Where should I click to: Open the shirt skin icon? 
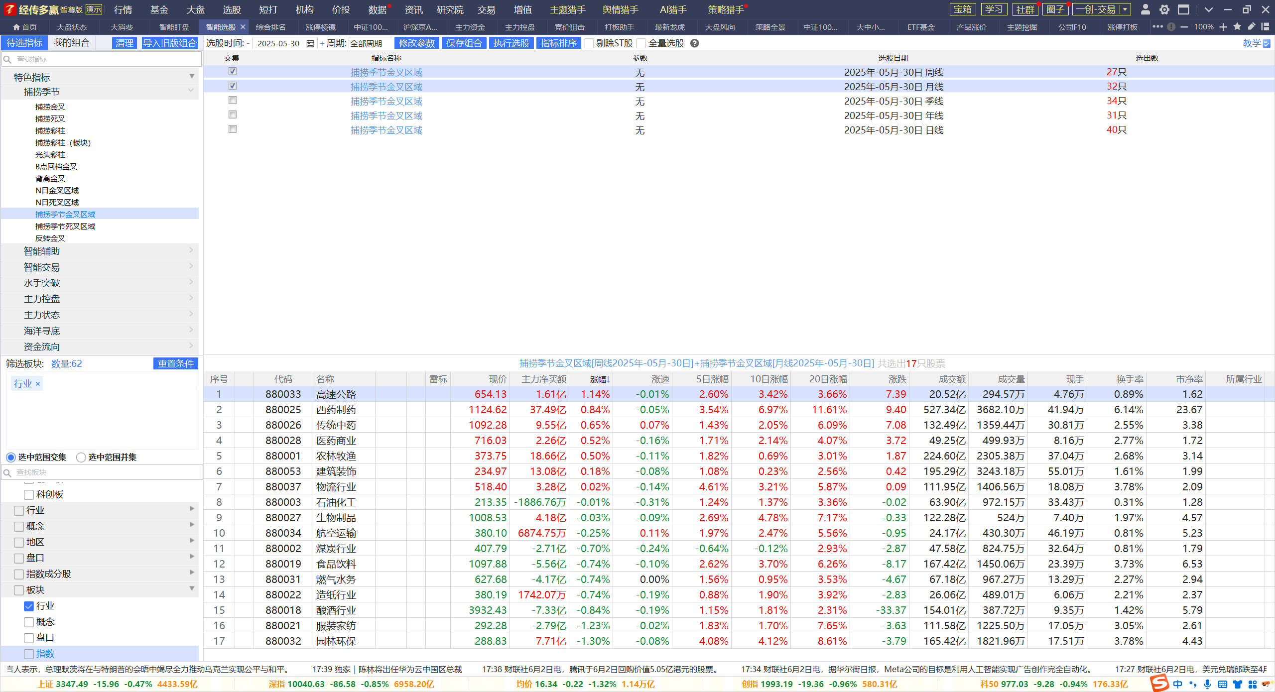point(1237,685)
